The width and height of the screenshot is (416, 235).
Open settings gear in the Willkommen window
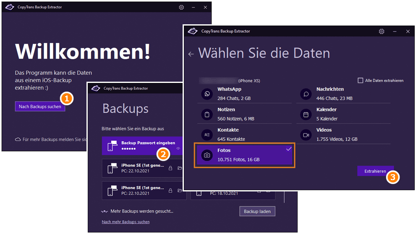(181, 8)
